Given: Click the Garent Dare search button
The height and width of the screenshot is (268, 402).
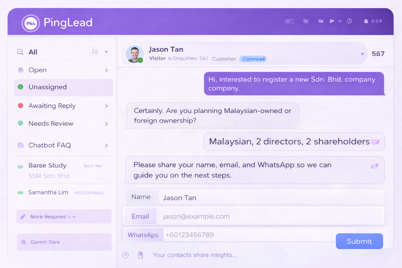Looking at the screenshot, I should (64, 242).
